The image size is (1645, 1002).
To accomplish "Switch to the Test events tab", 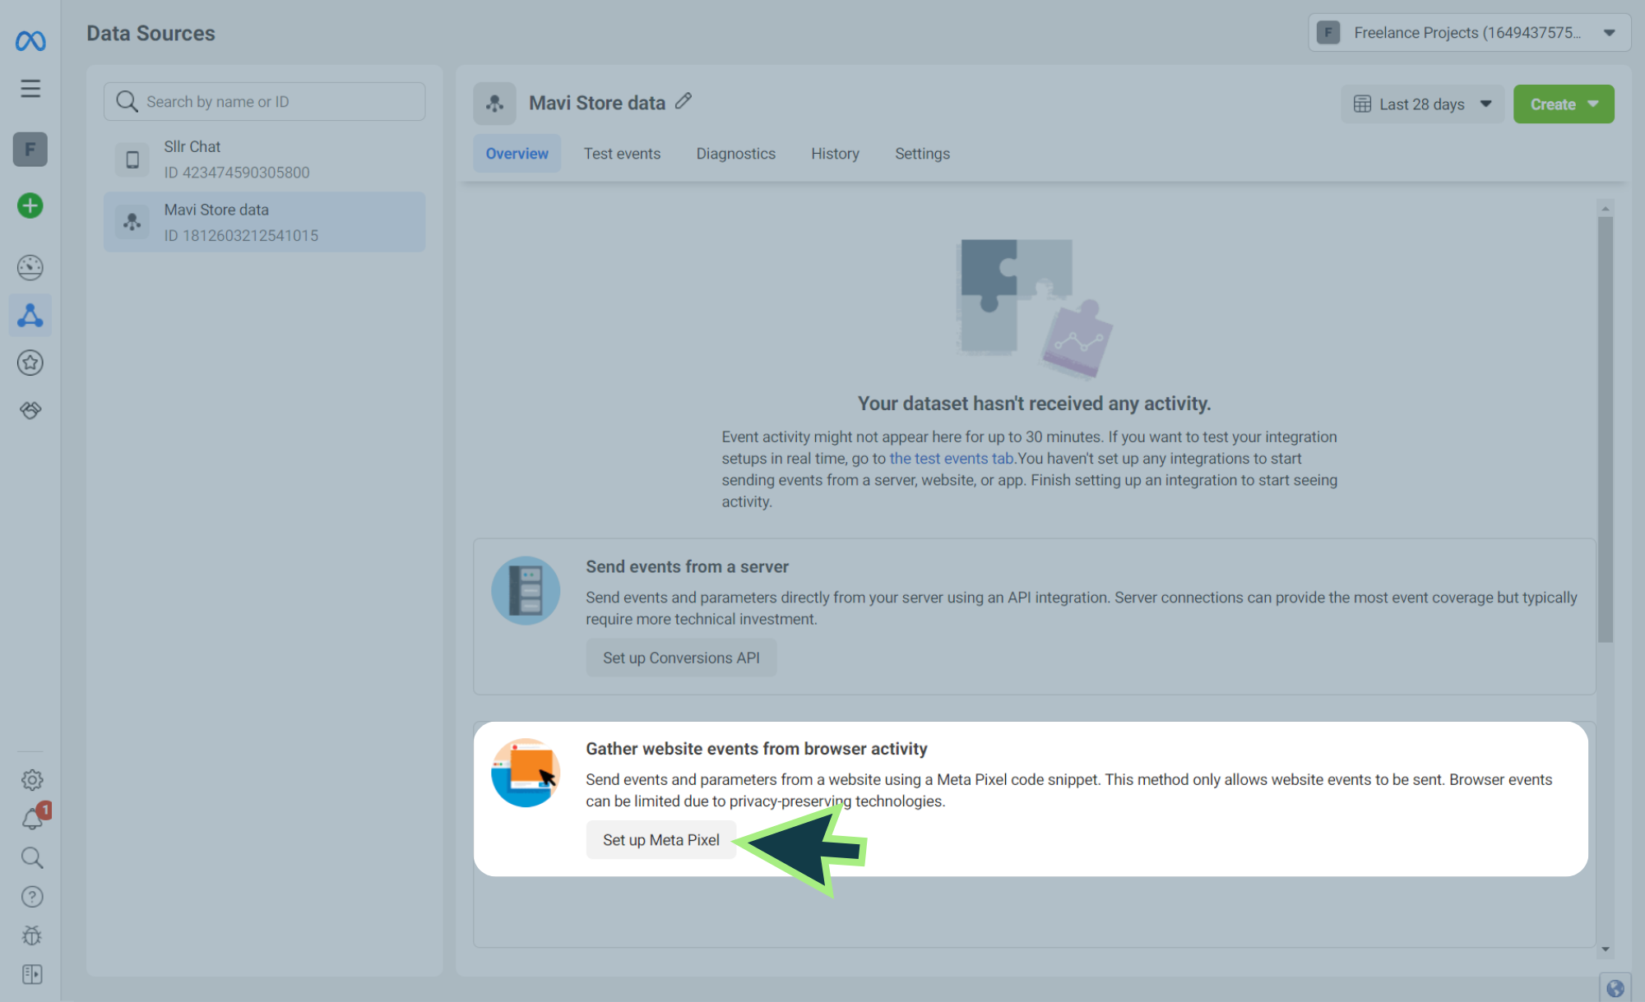I will coord(622,154).
